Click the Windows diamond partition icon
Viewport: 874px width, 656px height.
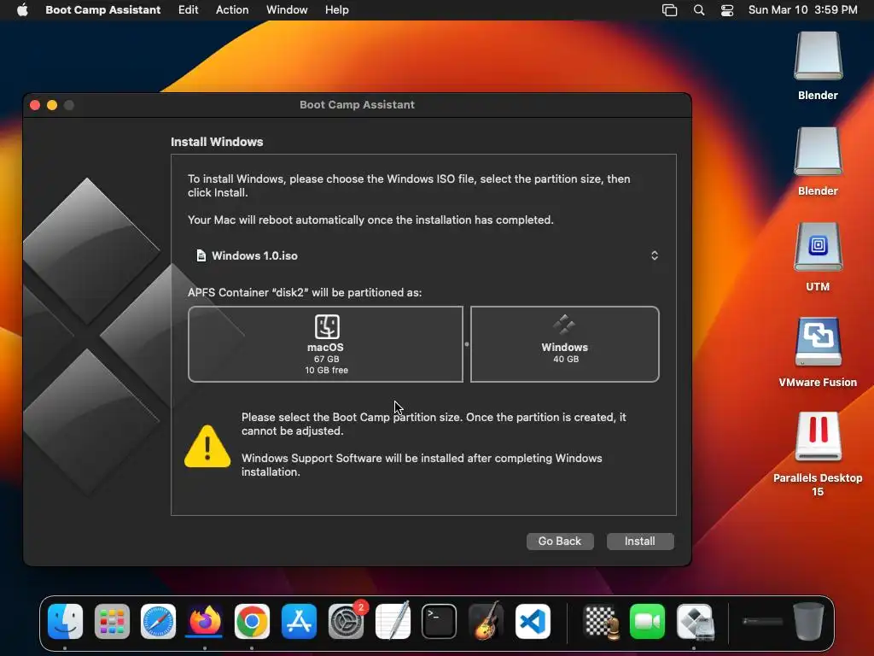click(x=564, y=324)
